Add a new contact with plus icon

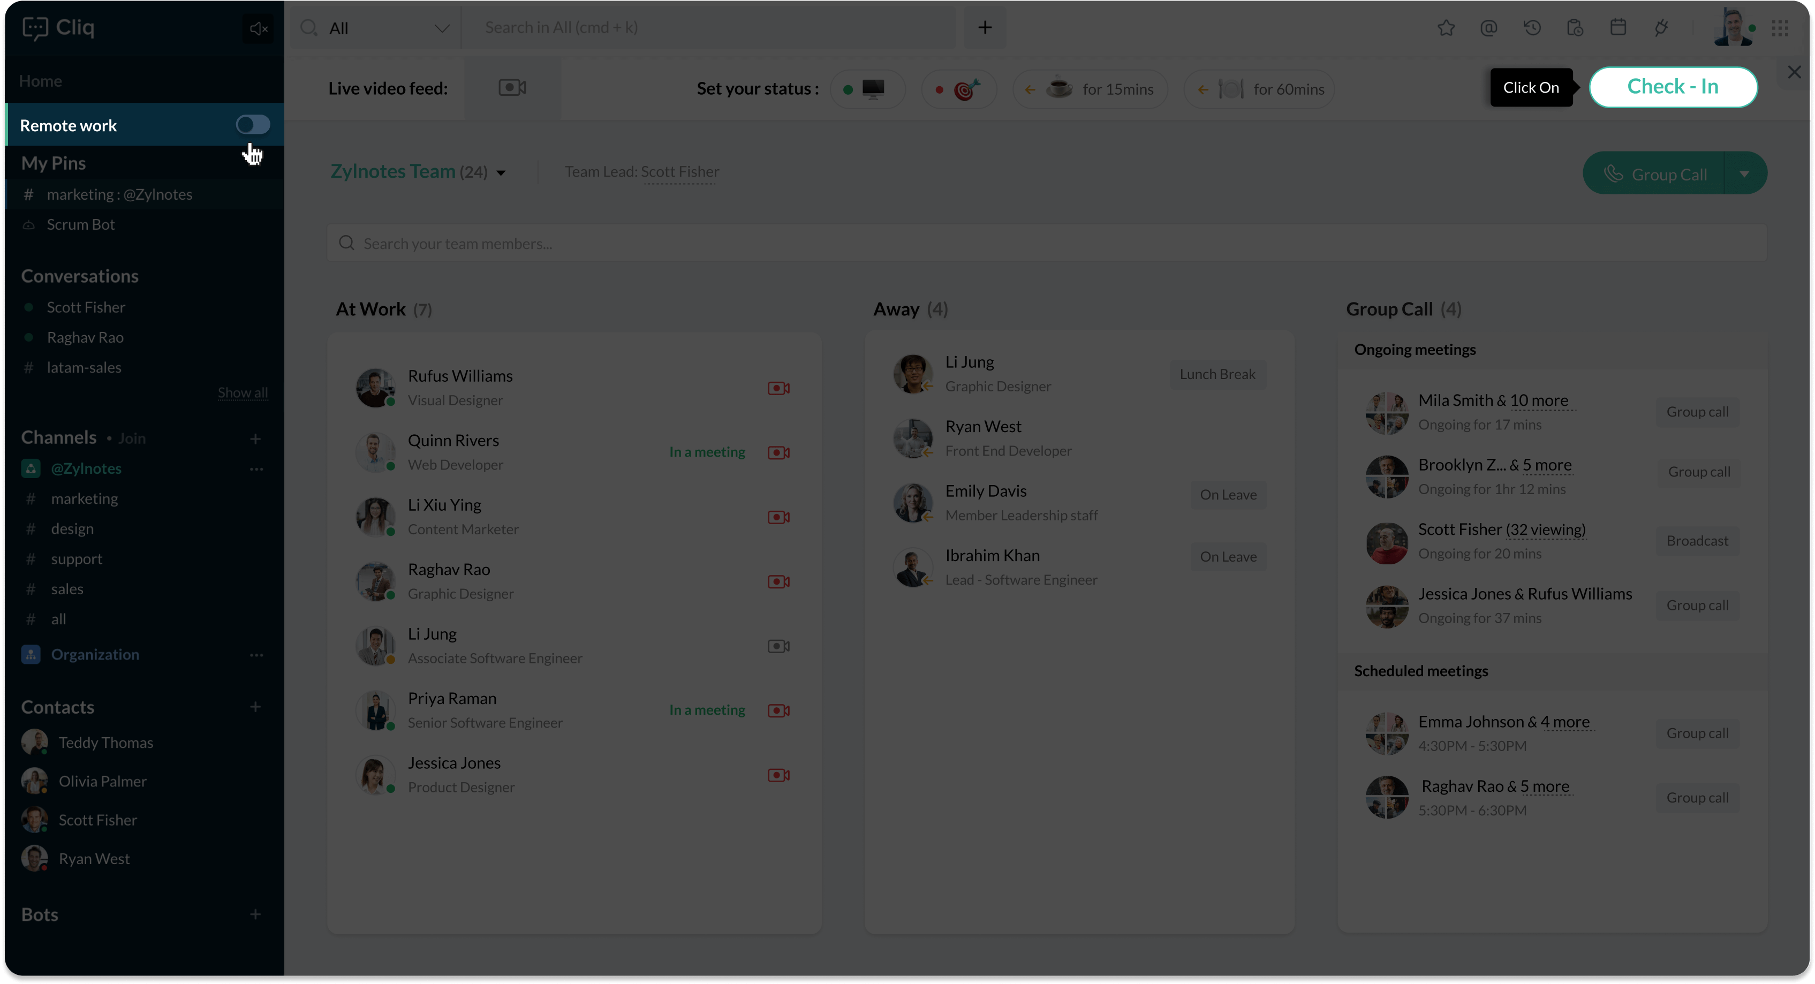[255, 707]
